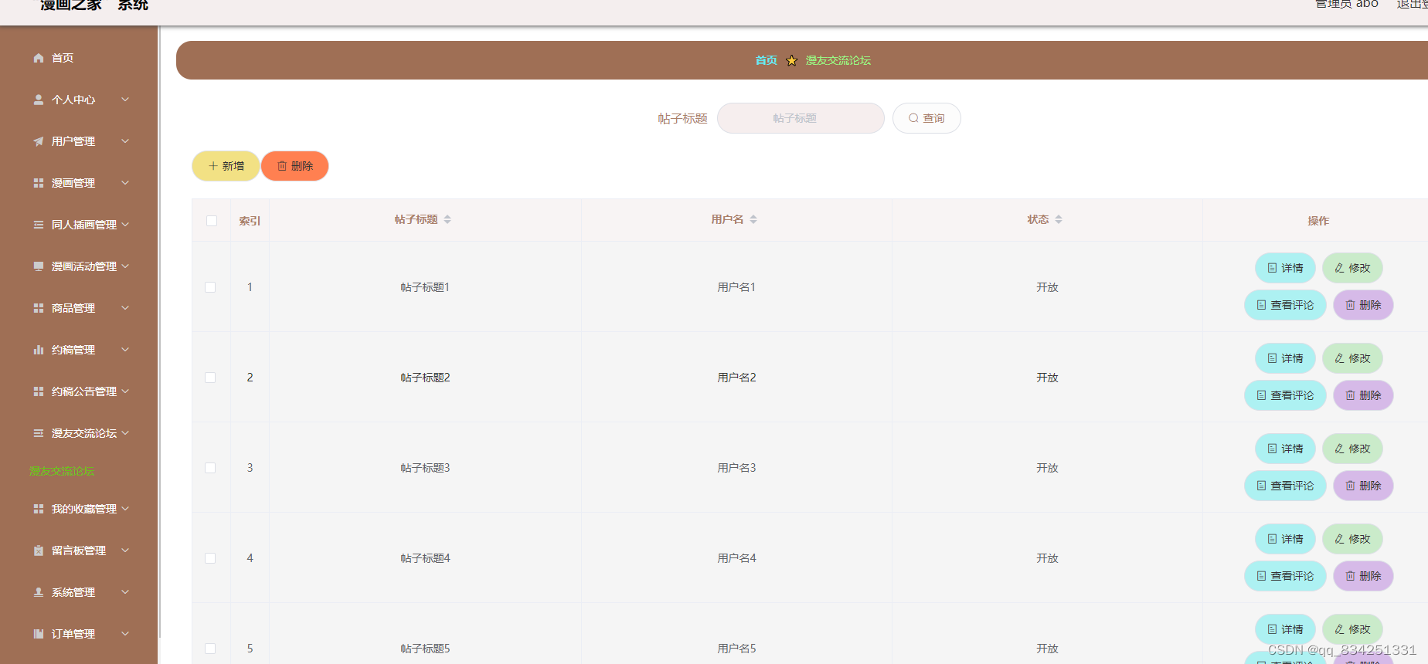This screenshot has width=1428, height=664.
Task: Expand the 漫画活动管理 chevron
Action: pyautogui.click(x=125, y=266)
